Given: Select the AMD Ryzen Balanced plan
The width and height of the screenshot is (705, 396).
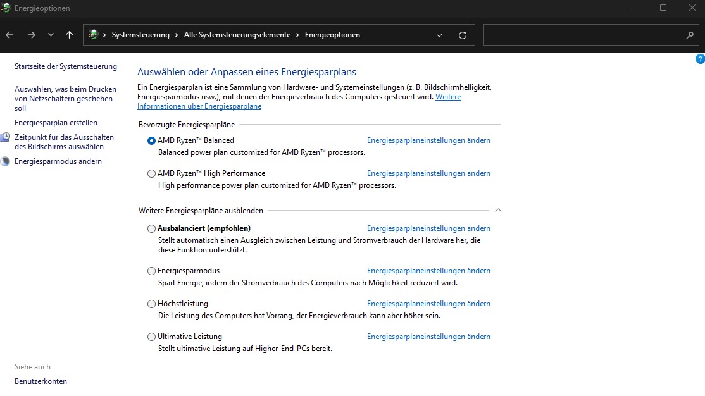Looking at the screenshot, I should click(151, 140).
